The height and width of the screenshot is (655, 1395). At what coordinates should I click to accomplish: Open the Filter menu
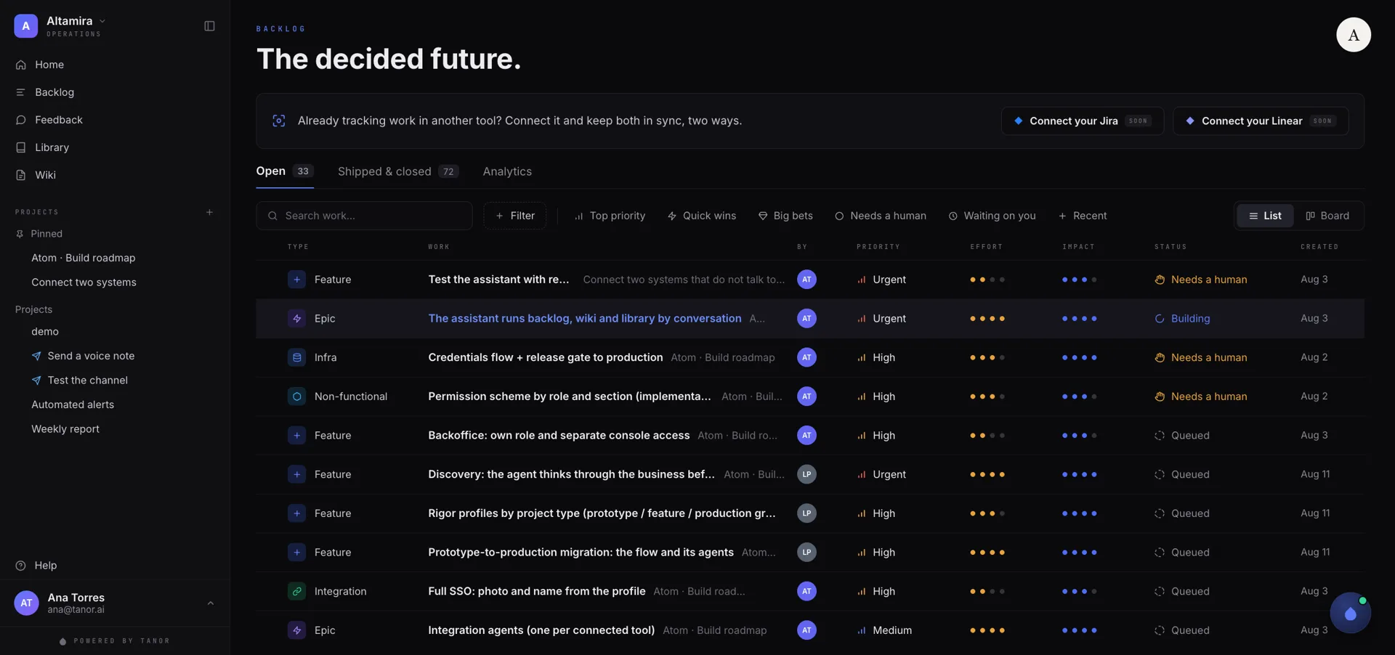tap(514, 216)
